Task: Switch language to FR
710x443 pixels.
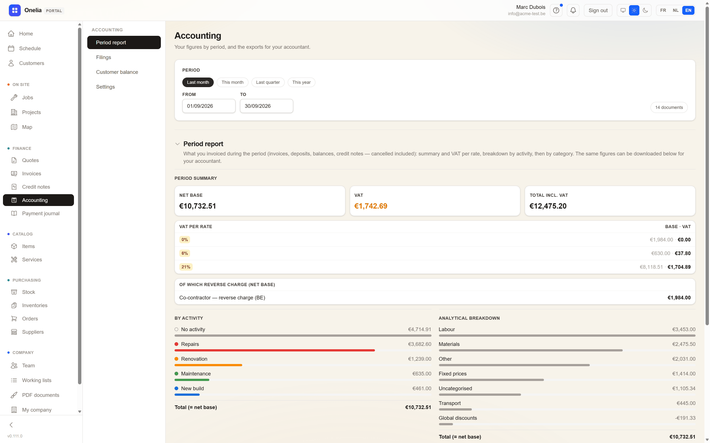Action: coord(663,10)
